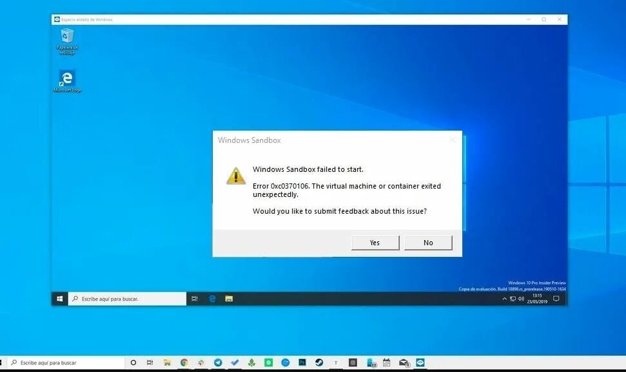Open the sandbox clock showing 13:15

pyautogui.click(x=537, y=299)
